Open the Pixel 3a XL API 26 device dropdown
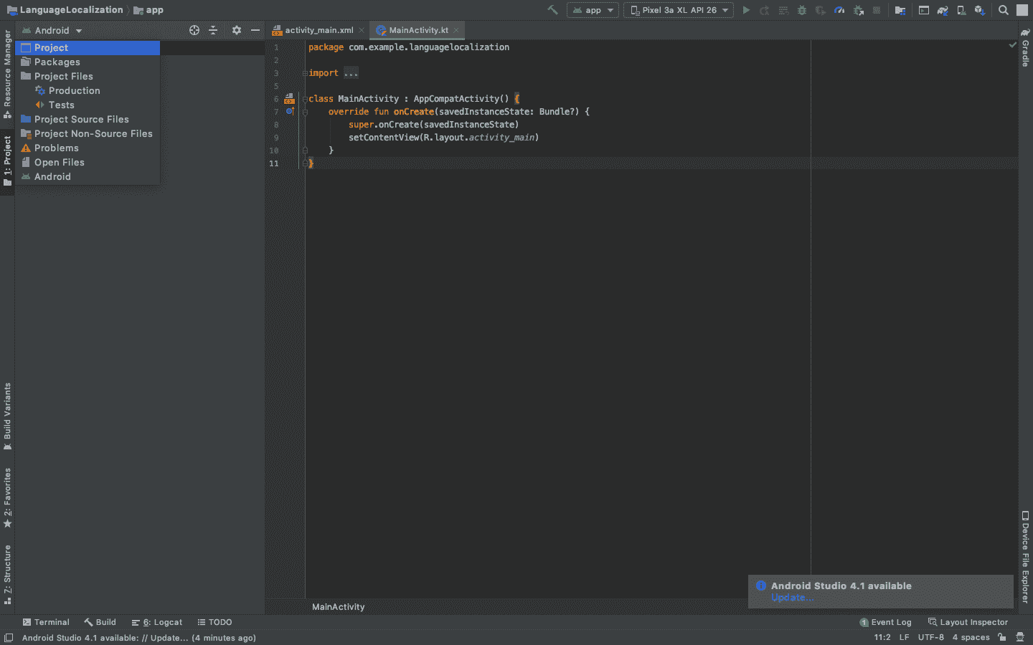The image size is (1033, 645). (x=677, y=10)
